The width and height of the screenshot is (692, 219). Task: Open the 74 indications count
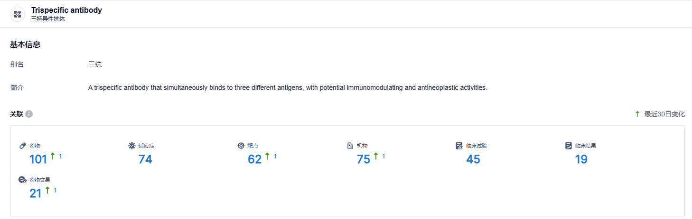pos(145,160)
